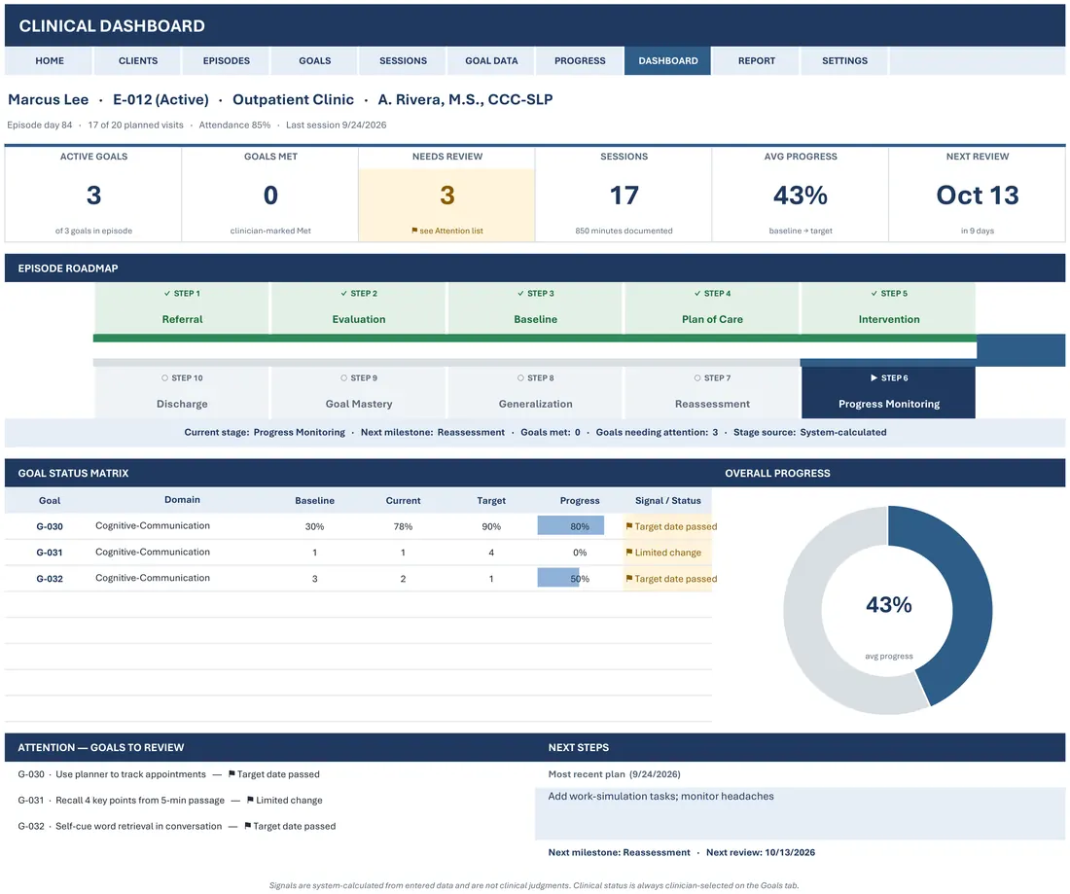Click the flag icon in G-030's Signal/Status cell
1070x894 pixels.
point(629,526)
